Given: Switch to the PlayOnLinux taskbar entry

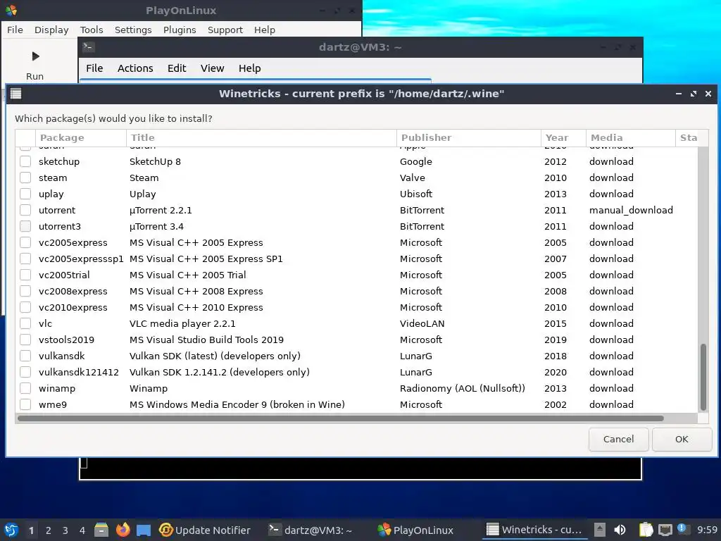Looking at the screenshot, I should point(415,530).
